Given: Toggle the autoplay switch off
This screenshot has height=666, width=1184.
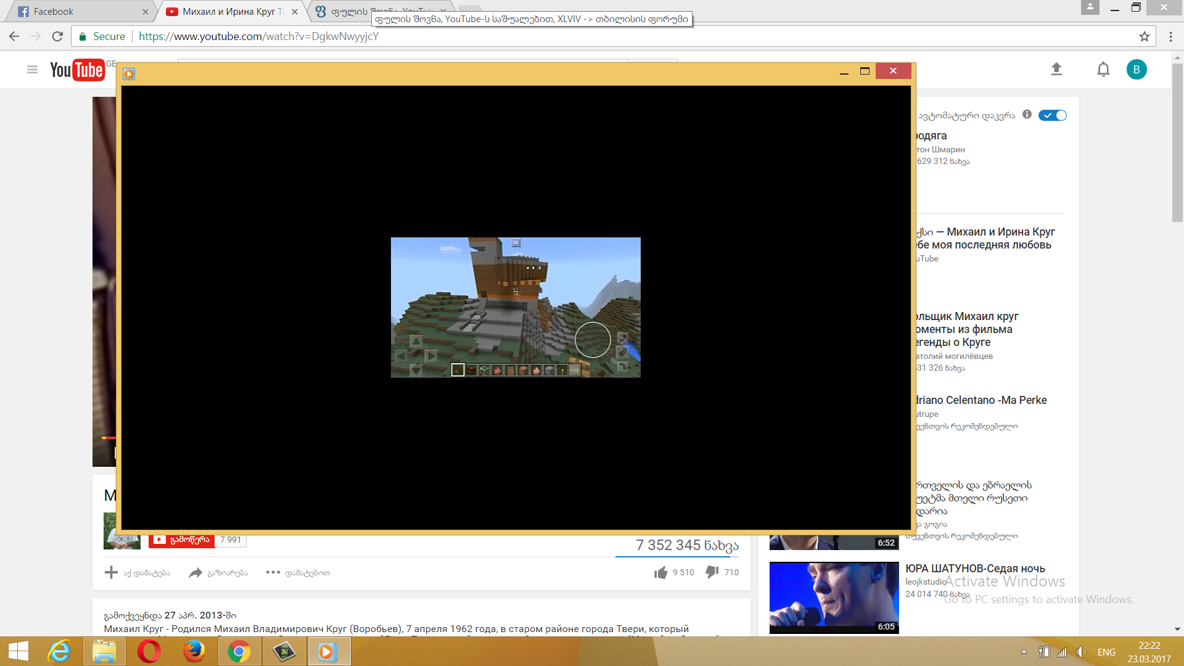Looking at the screenshot, I should 1052,115.
